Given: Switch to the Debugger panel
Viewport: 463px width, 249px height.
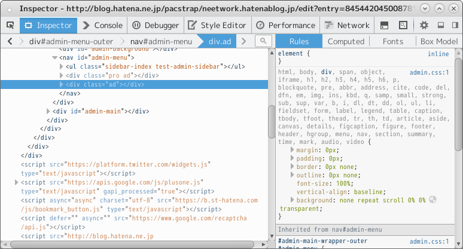Looking at the screenshot, I should 156,25.
